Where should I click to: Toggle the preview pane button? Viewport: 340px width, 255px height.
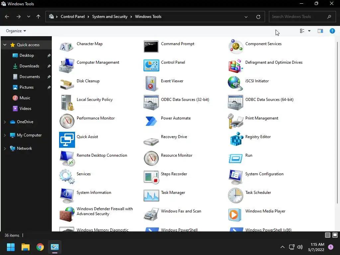click(320, 31)
